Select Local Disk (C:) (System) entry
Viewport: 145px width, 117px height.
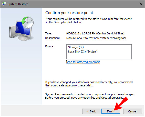click(x=83, y=51)
